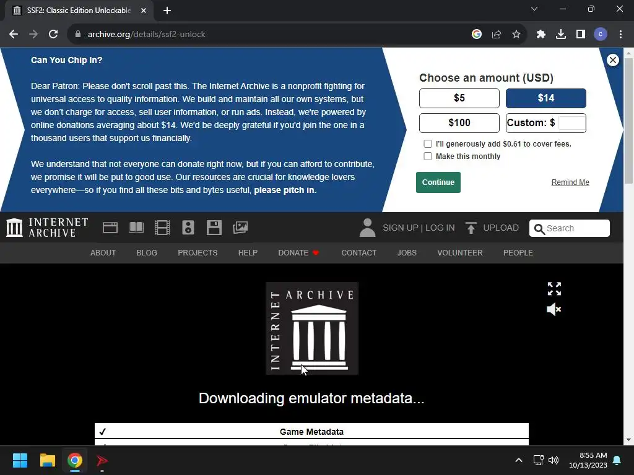Open the JOBS menu item
Screen dimensions: 634x475
click(407, 253)
